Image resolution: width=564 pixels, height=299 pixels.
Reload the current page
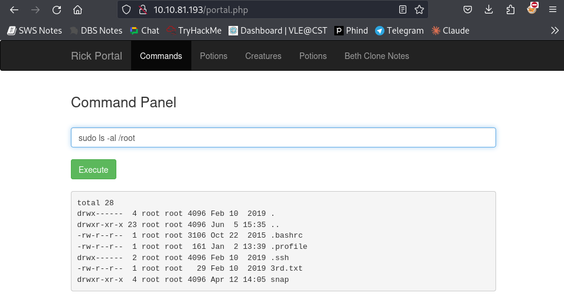pos(57,10)
